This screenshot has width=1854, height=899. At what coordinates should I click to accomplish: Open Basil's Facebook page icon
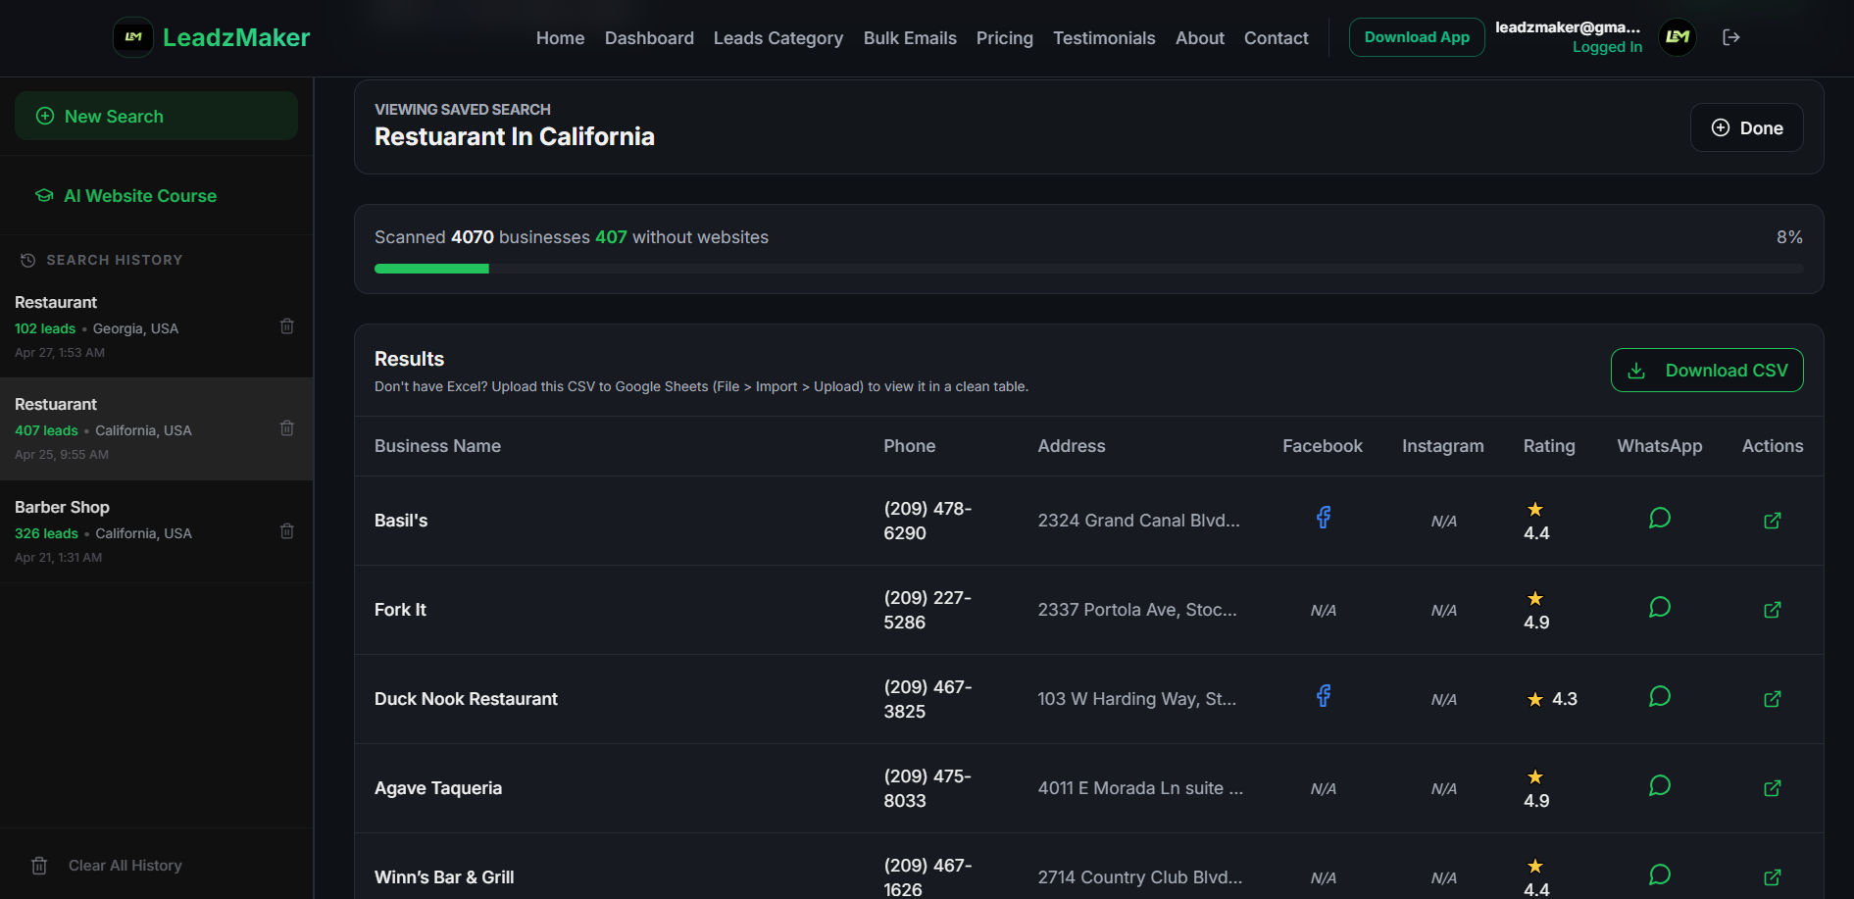(1323, 518)
